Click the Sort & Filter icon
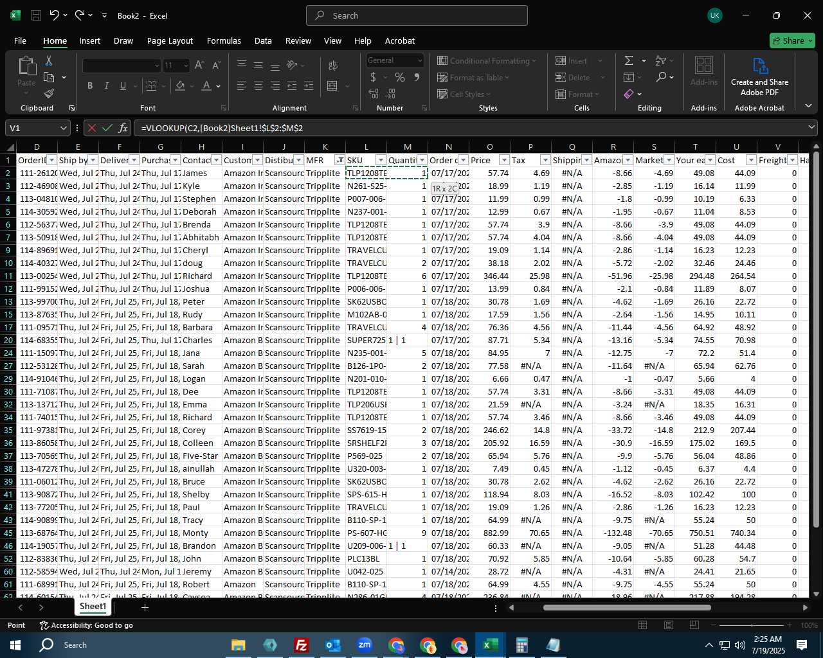 point(660,60)
